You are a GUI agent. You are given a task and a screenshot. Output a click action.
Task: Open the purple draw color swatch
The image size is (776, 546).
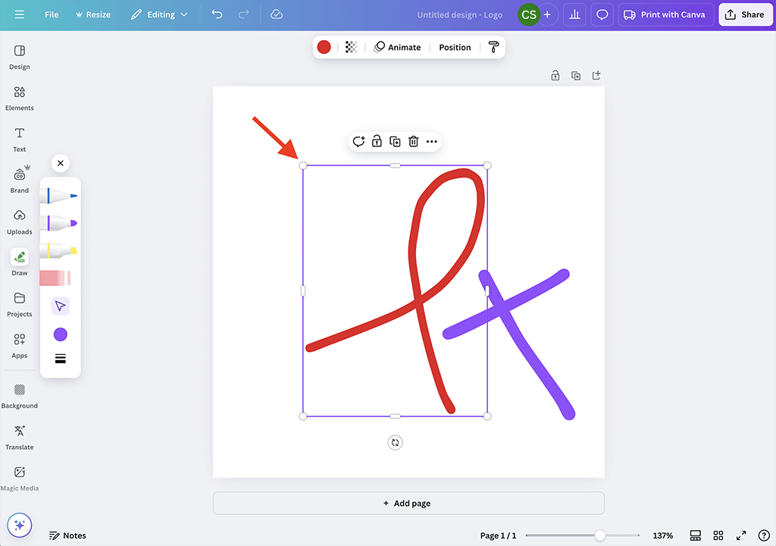pyautogui.click(x=61, y=334)
